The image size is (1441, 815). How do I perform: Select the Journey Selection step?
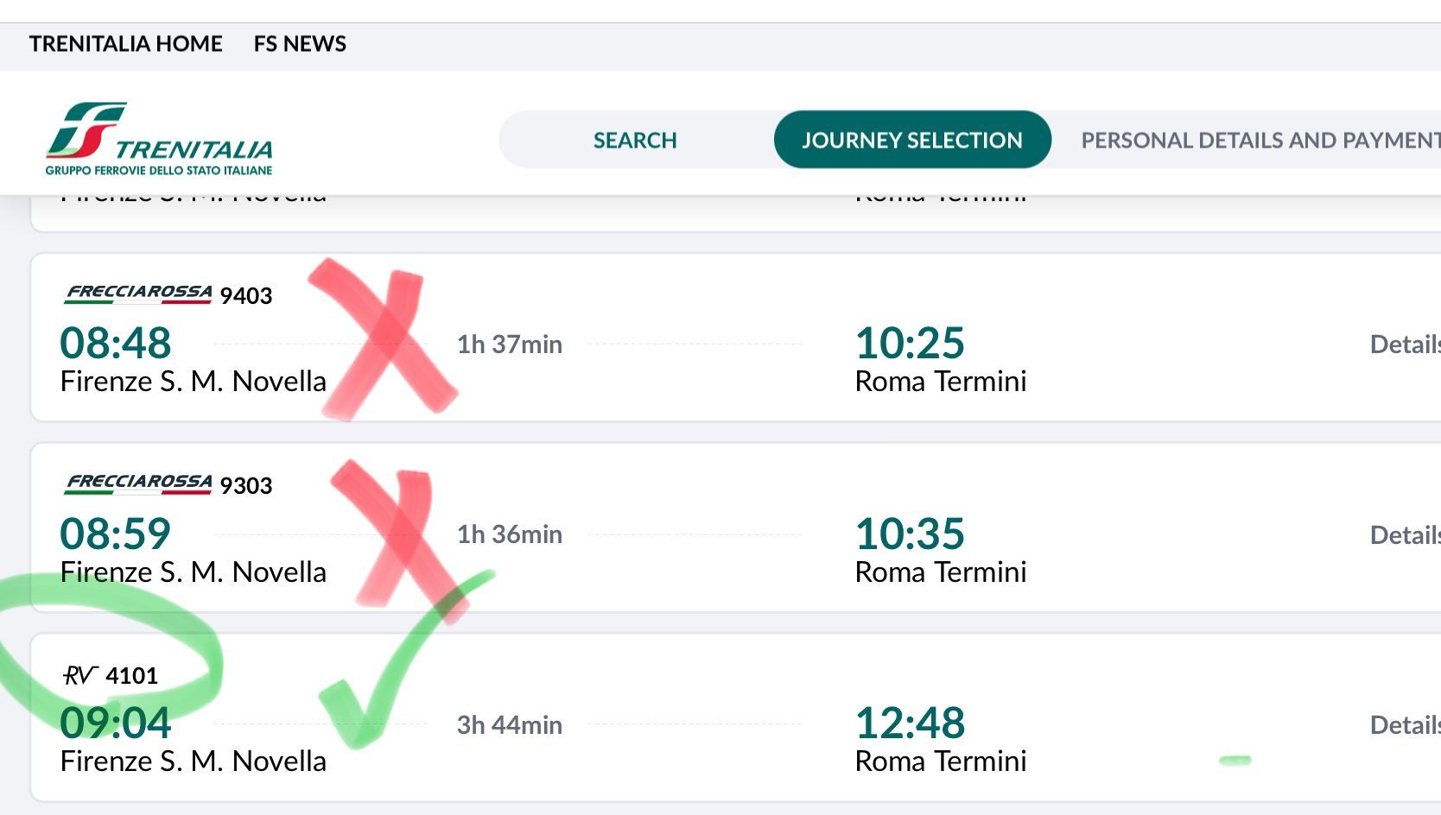click(x=912, y=140)
